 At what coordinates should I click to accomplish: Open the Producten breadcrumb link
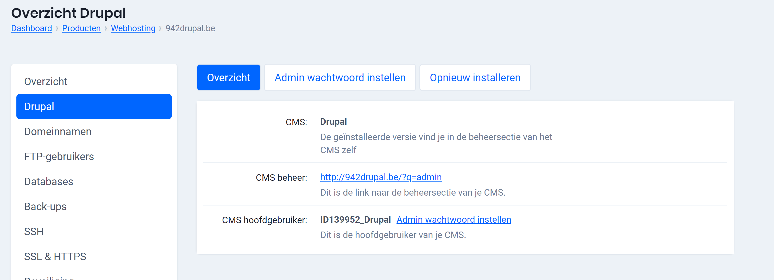(81, 28)
